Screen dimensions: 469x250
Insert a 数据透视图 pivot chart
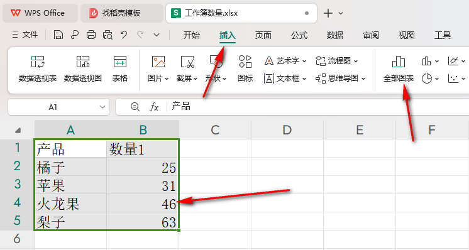pos(83,68)
